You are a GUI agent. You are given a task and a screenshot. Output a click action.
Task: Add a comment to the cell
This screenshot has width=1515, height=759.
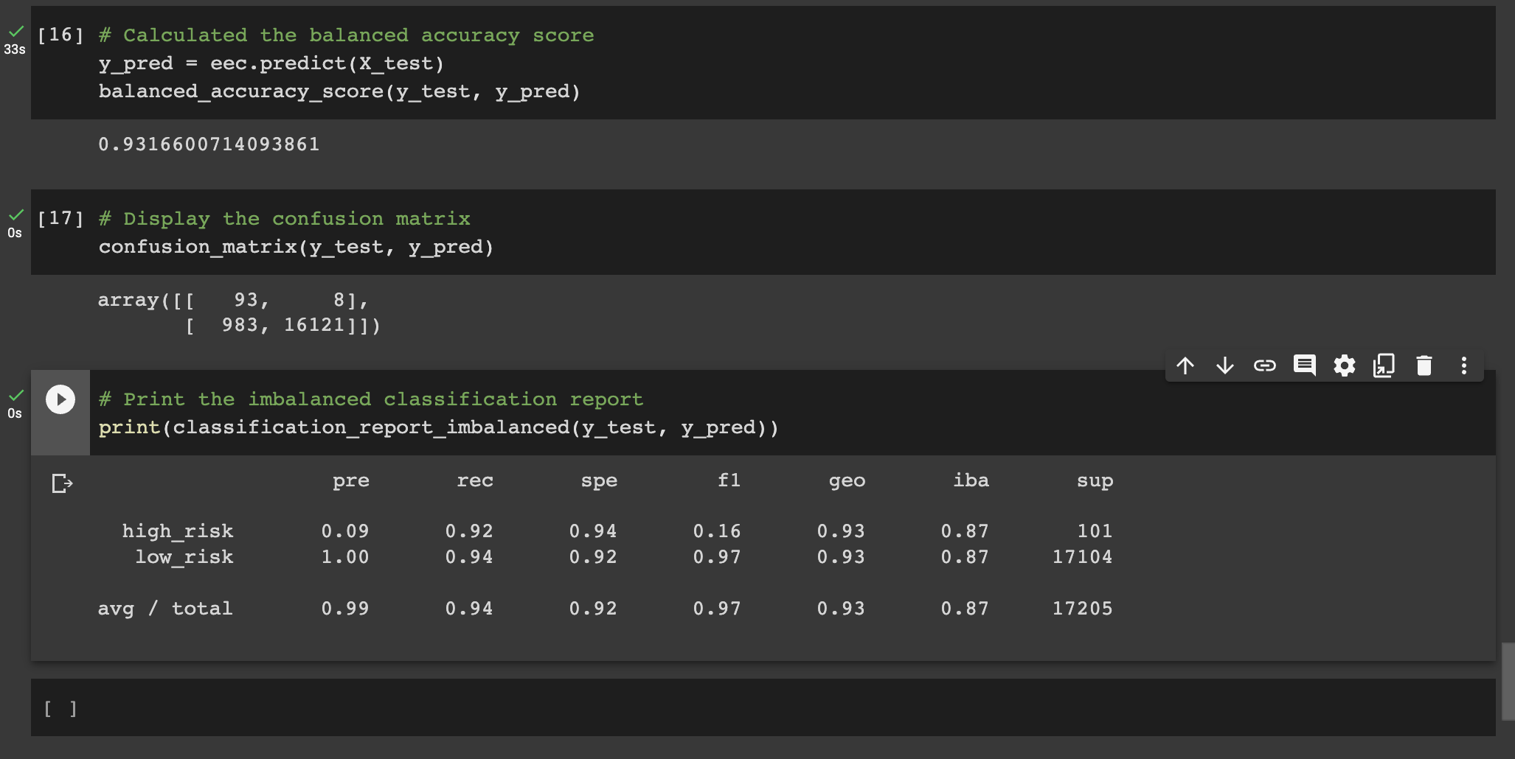point(1305,365)
